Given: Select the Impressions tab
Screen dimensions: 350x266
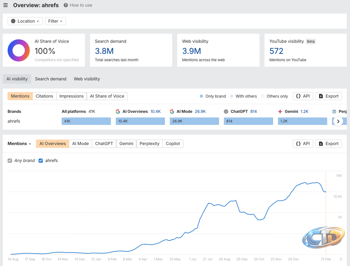Looking at the screenshot, I should tap(71, 96).
